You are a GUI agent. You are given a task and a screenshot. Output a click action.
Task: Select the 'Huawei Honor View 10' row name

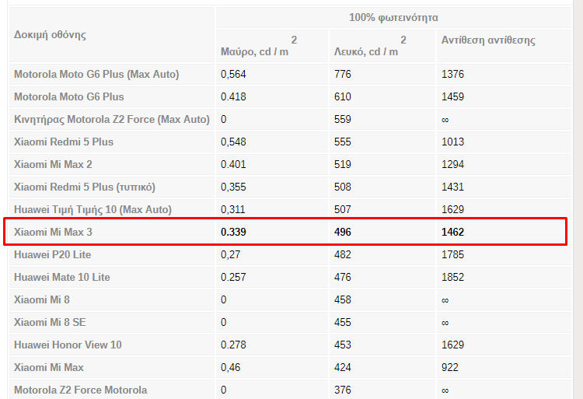[x=68, y=345]
